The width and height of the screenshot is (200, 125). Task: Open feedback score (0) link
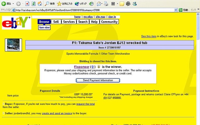93,67
